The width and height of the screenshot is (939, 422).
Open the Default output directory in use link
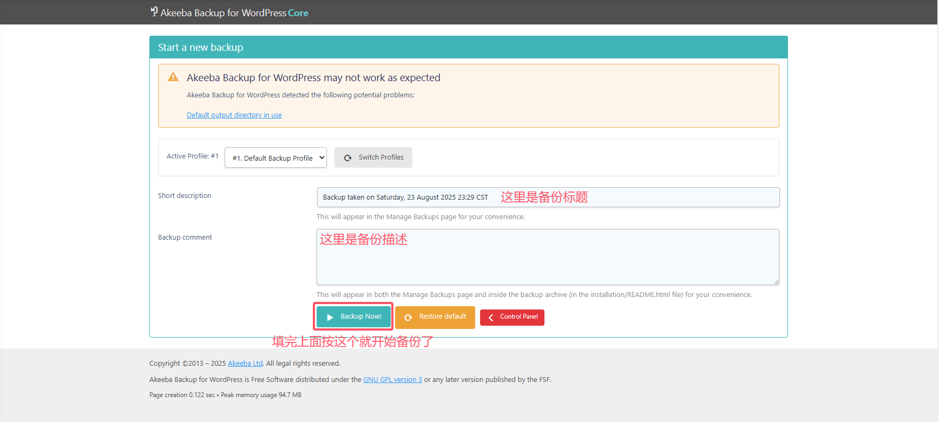(234, 115)
